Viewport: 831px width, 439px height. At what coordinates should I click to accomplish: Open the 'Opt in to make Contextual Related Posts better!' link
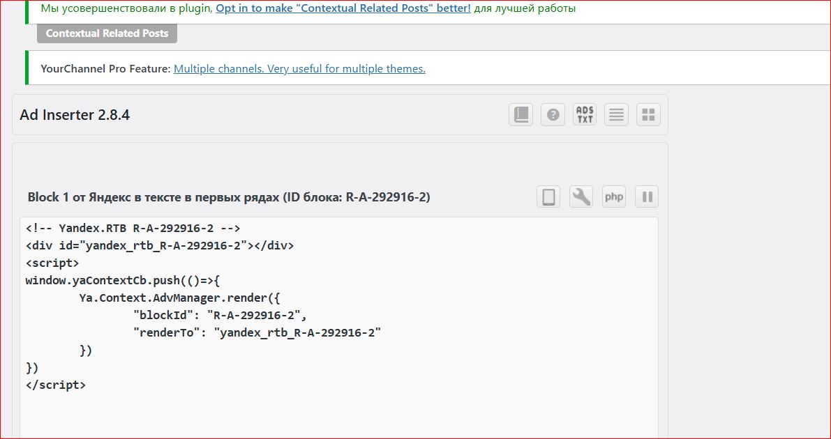point(343,8)
